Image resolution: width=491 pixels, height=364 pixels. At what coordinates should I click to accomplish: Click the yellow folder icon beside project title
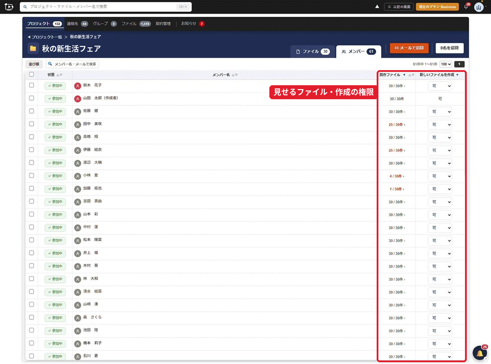33,48
